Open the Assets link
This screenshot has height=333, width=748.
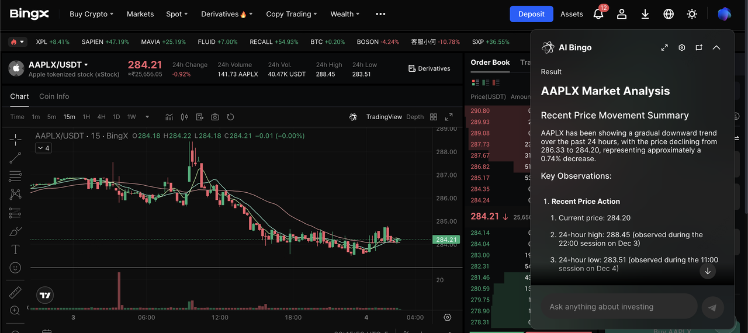click(x=572, y=14)
